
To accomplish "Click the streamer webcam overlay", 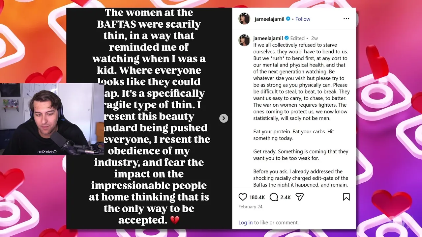I will click(x=52, y=118).
